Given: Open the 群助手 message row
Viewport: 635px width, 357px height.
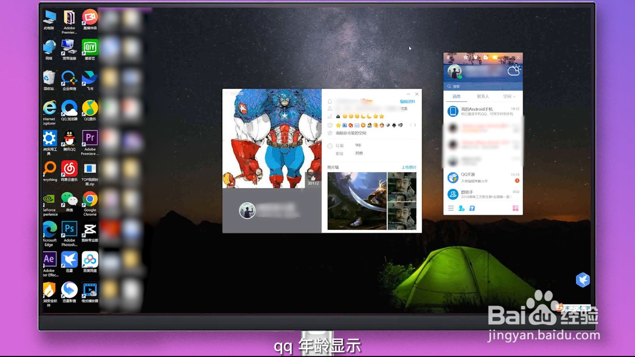Looking at the screenshot, I should [x=483, y=194].
